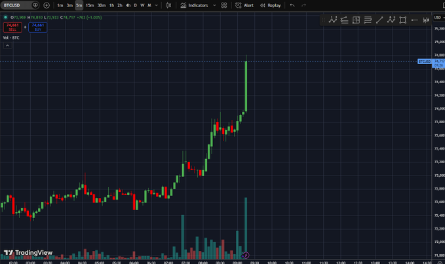Switch to the 15m timeframe
The width and height of the screenshot is (445, 264).
click(90, 5)
